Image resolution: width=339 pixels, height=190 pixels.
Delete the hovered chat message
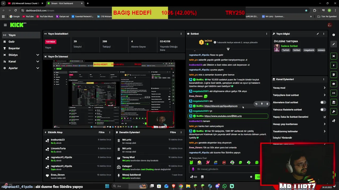267,104
